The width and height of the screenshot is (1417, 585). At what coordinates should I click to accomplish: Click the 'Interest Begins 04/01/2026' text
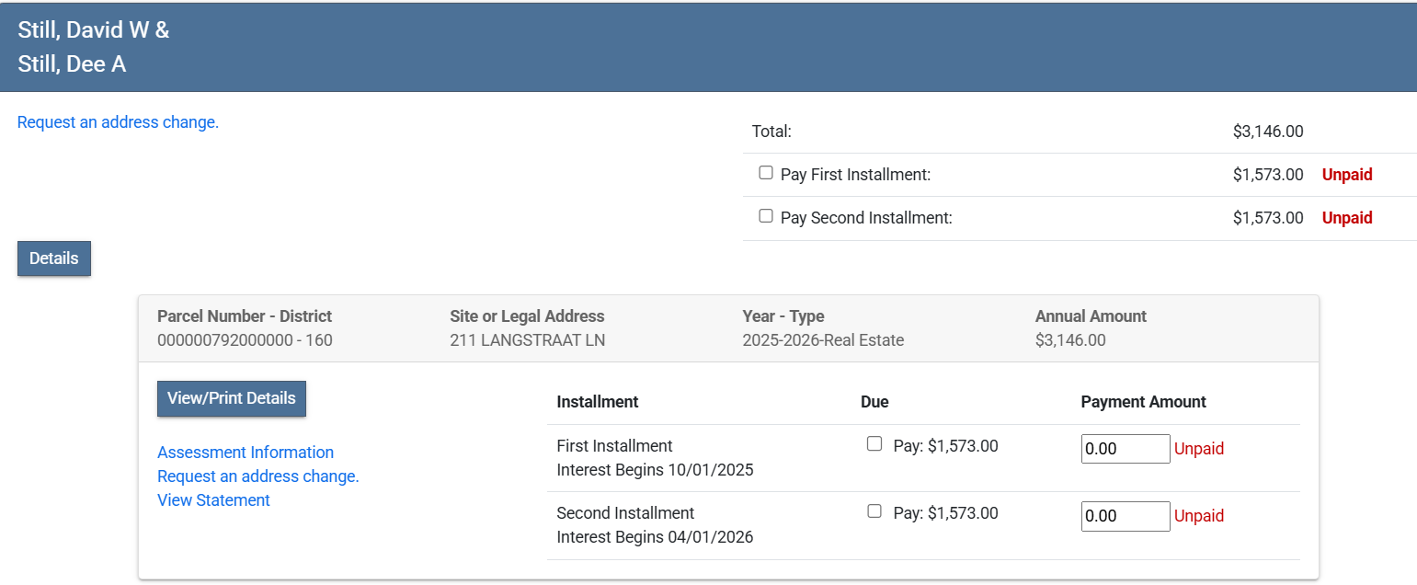(x=655, y=537)
